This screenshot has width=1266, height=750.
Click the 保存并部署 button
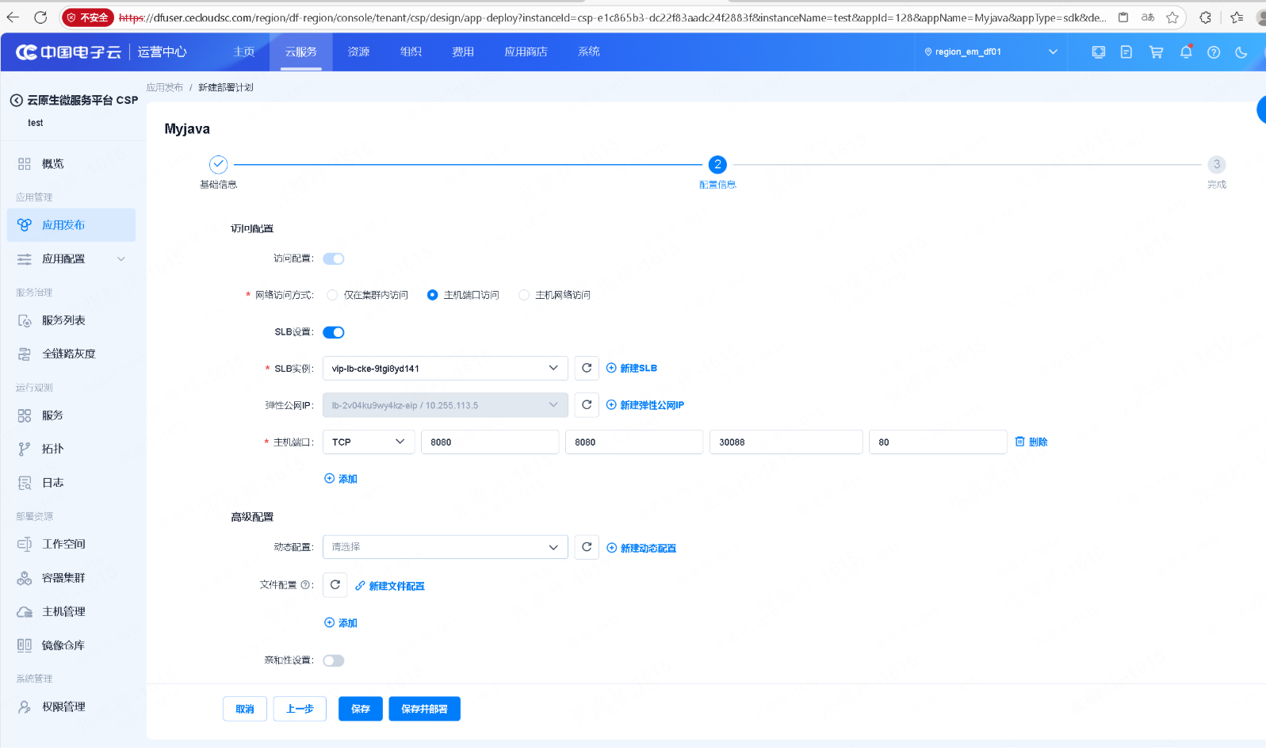(424, 709)
